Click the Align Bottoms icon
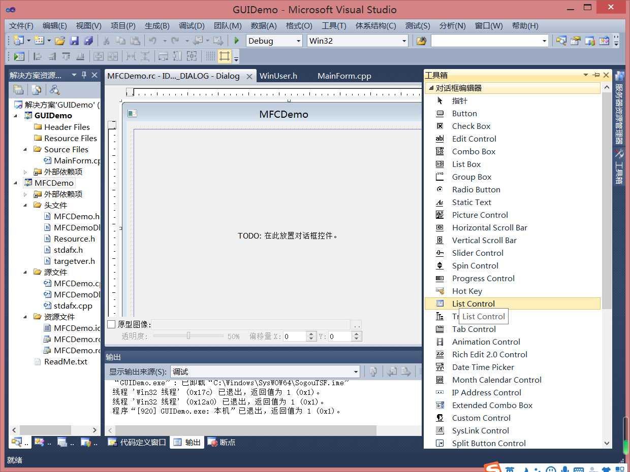Viewport: 630px width, 472px height. pos(80,56)
